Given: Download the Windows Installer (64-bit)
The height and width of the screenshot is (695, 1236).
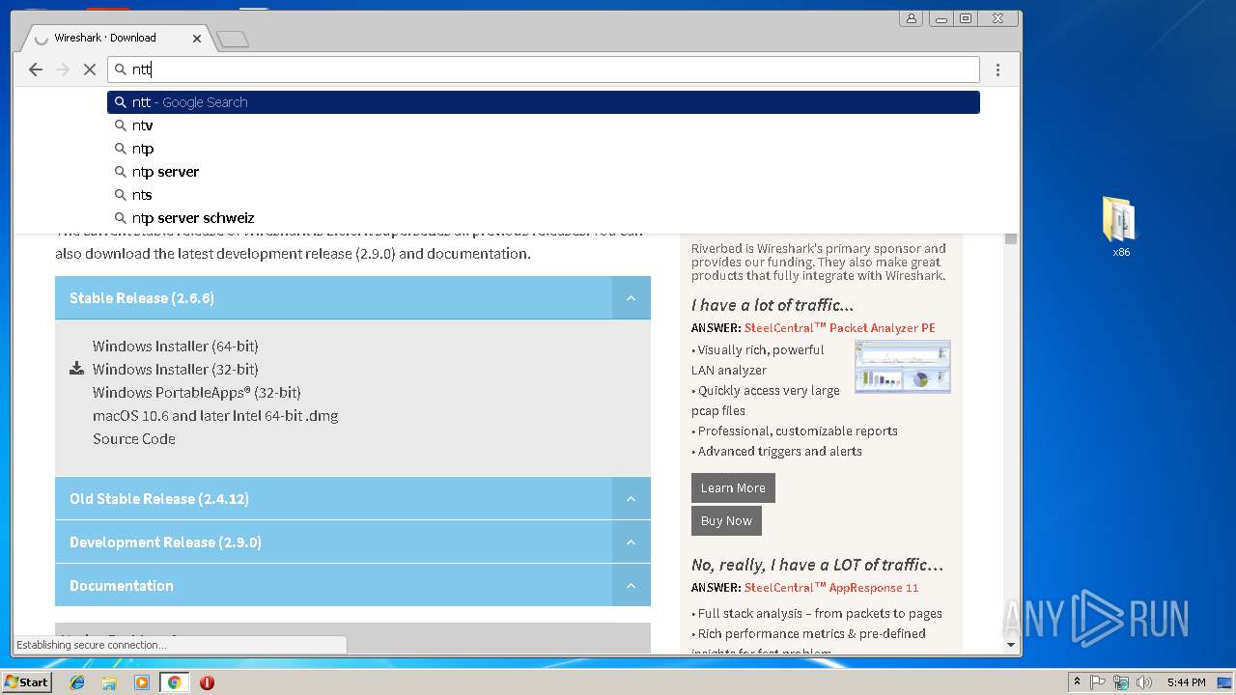Looking at the screenshot, I should (175, 346).
